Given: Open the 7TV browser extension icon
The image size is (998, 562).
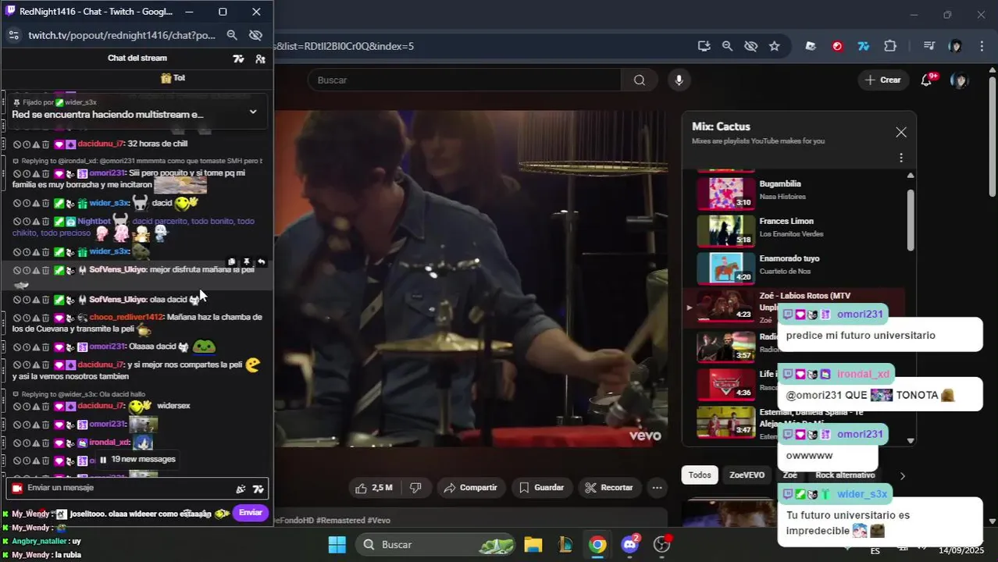Looking at the screenshot, I should click(864, 46).
